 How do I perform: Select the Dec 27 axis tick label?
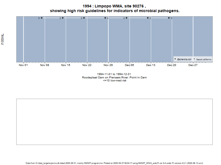coord(193,65)
